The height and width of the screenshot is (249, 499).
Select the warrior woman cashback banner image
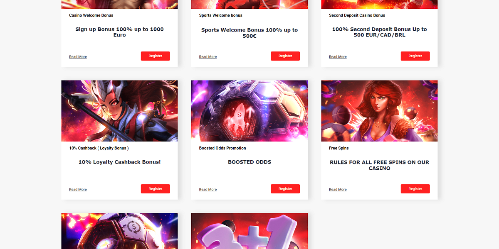(x=119, y=111)
